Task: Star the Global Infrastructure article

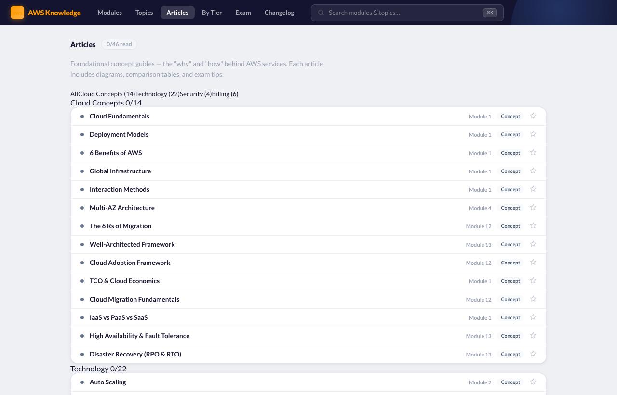Action: point(533,171)
